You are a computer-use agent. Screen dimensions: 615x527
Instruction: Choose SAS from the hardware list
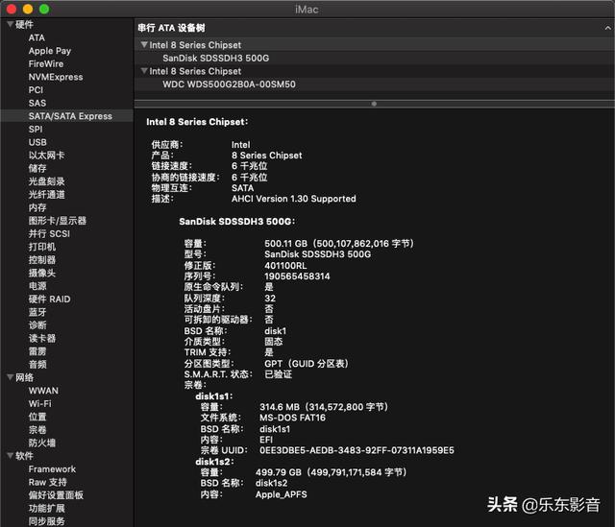37,103
